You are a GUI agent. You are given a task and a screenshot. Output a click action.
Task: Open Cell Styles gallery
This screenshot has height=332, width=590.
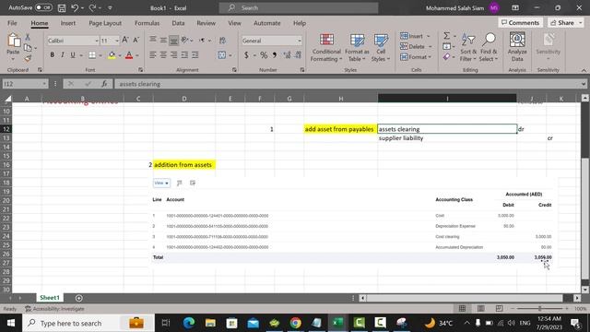point(381,48)
